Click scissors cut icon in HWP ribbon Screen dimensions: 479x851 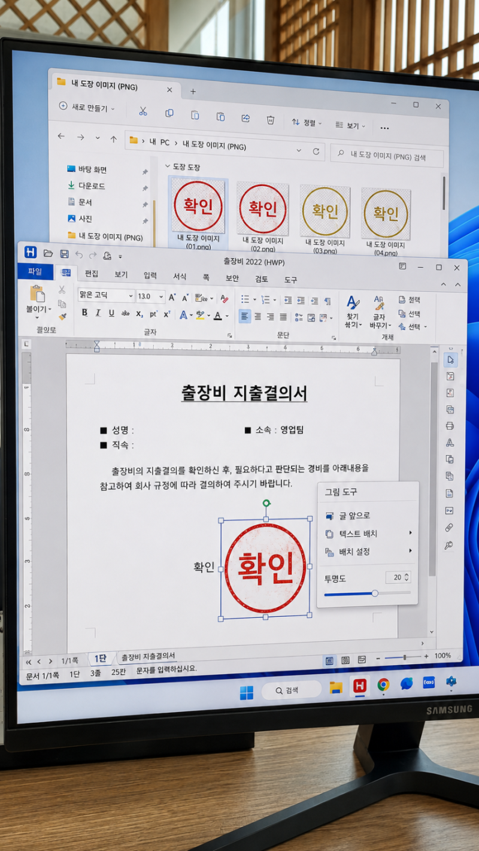tap(62, 289)
